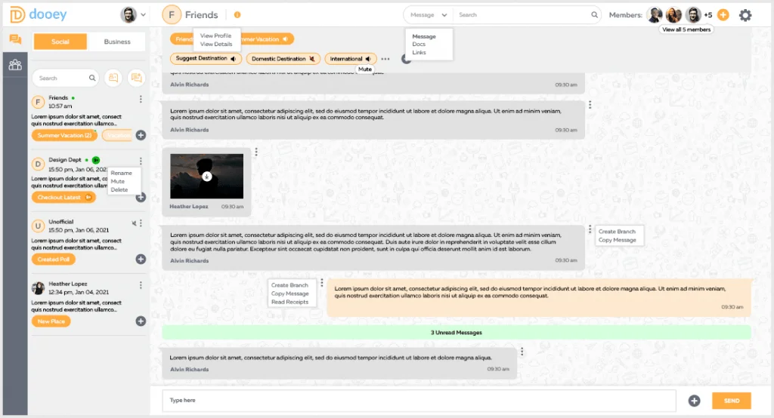The width and height of the screenshot is (774, 418).
Task: Click the Type here message input
Action: coord(419,401)
